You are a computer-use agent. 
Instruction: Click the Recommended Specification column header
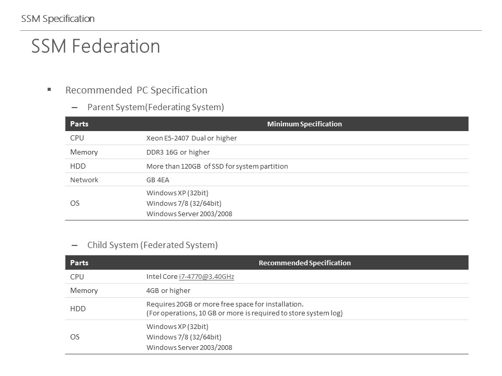click(x=304, y=263)
